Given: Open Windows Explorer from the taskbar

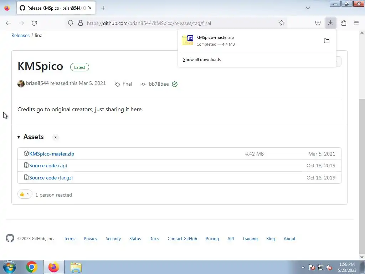Looking at the screenshot, I should 76,267.
